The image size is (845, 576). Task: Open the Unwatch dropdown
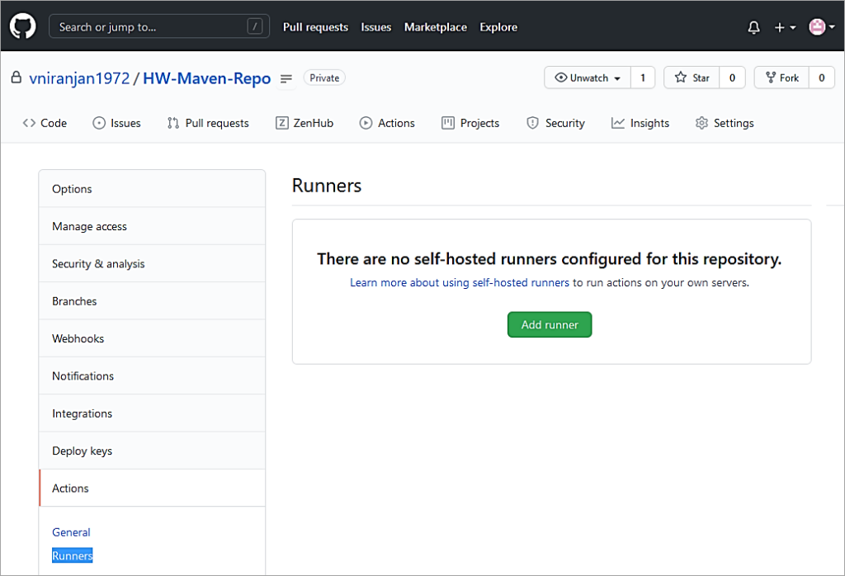(x=587, y=78)
